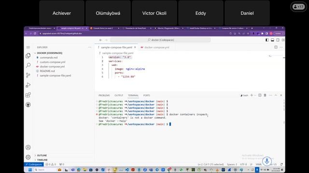This screenshot has width=309, height=173.
Task: Select Victor Okoli participant tile
Action: (x=154, y=13)
